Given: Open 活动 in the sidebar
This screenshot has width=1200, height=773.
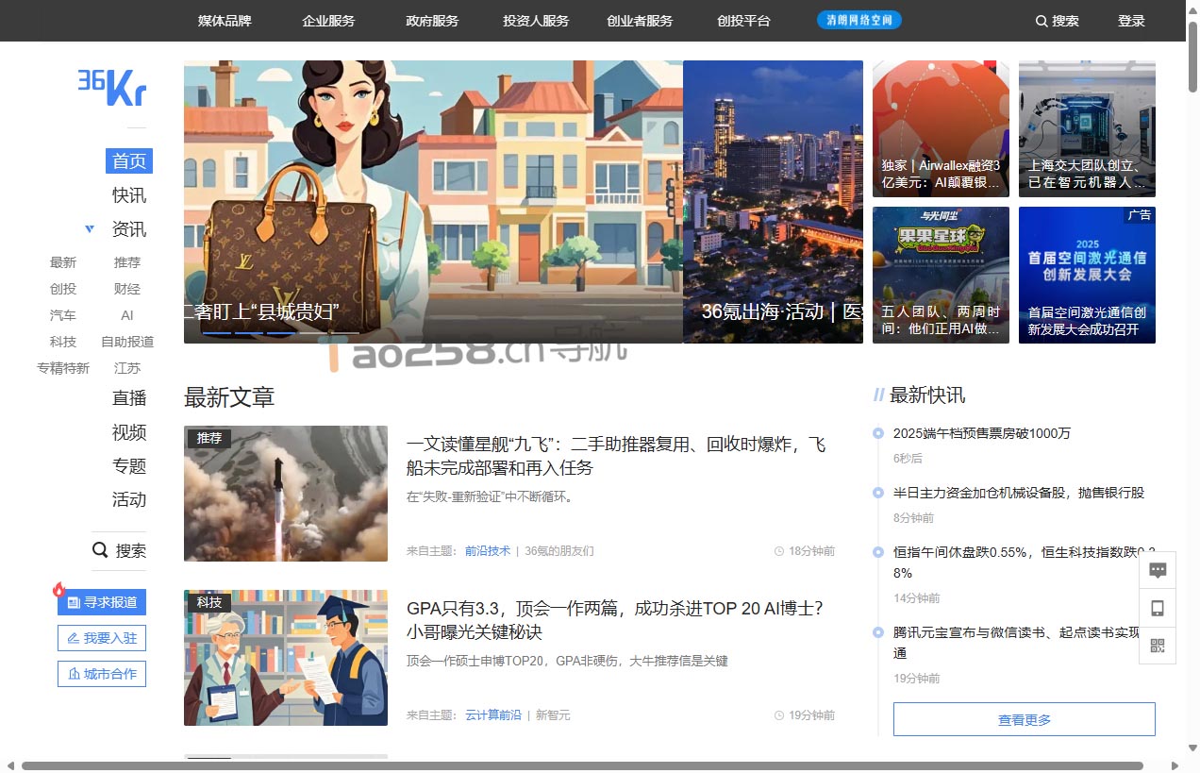Looking at the screenshot, I should [x=129, y=499].
